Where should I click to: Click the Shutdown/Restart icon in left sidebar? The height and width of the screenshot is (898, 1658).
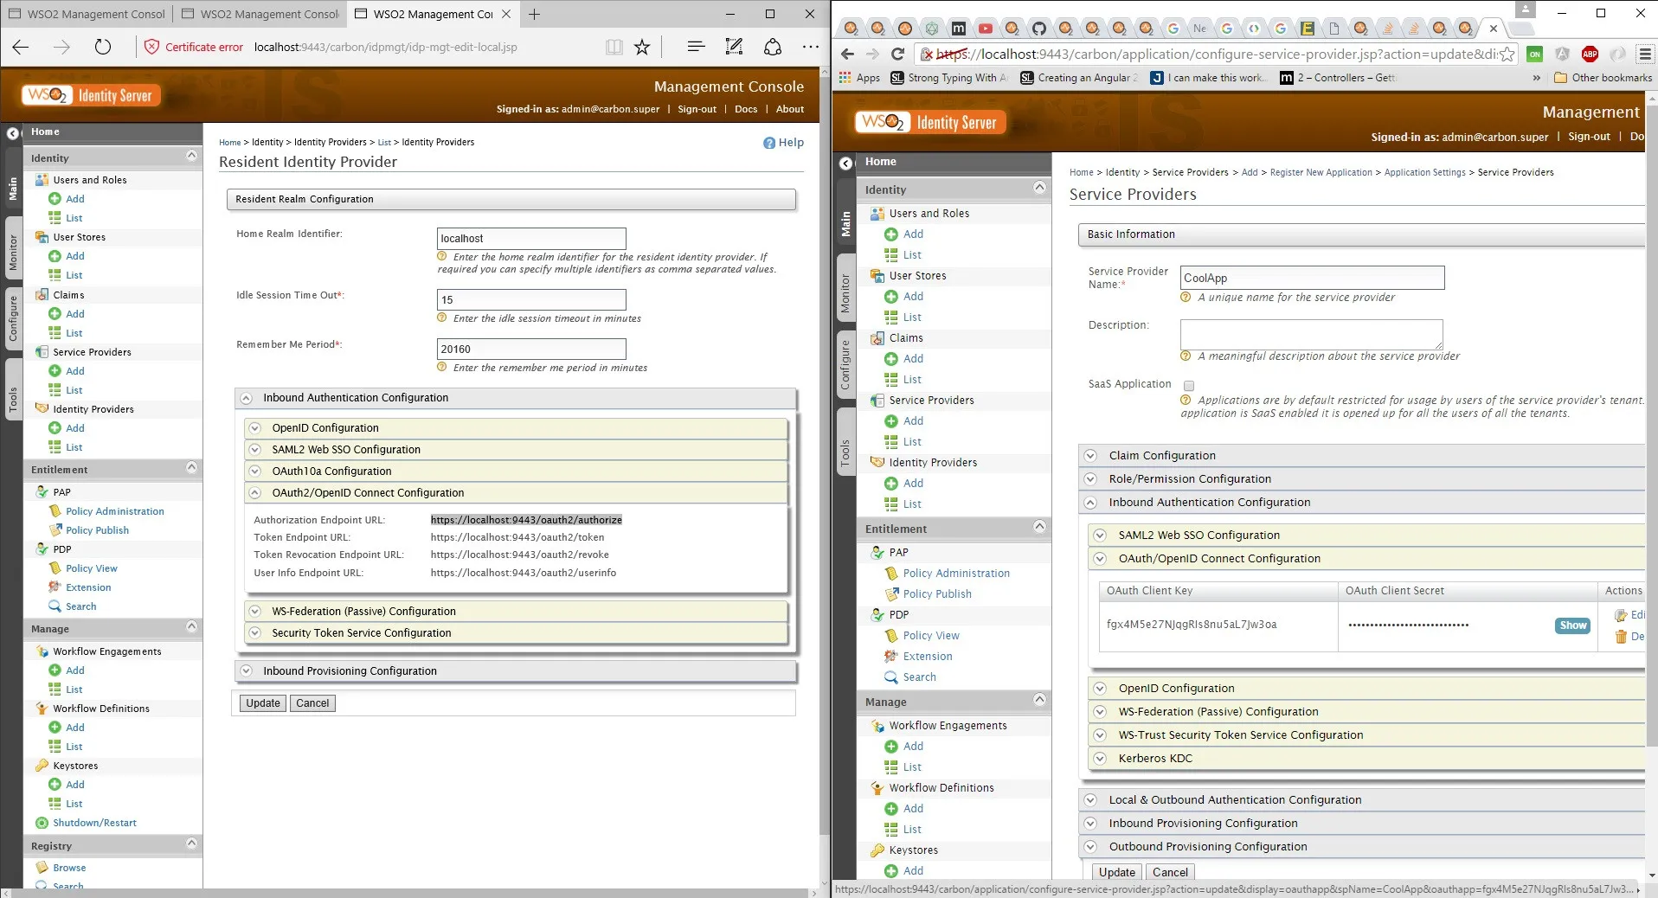coord(42,823)
